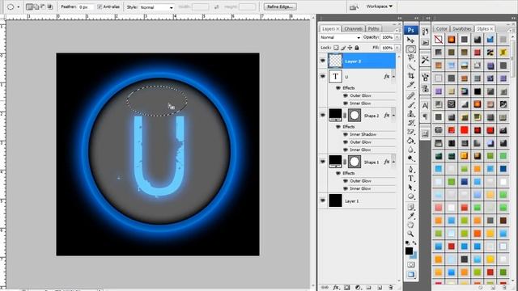Open add layer style fx menu at panel bottom

(336, 288)
